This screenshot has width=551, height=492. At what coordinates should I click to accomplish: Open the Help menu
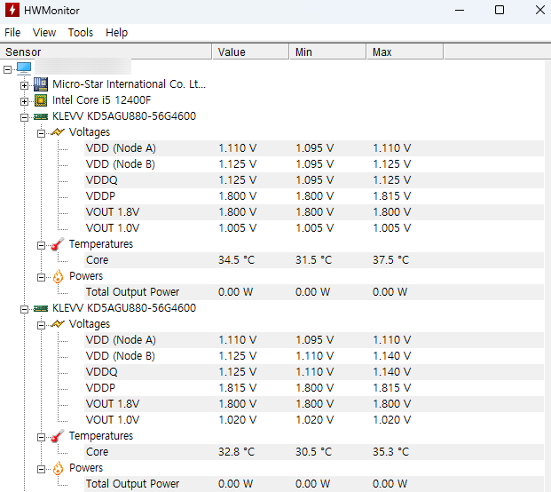click(116, 33)
